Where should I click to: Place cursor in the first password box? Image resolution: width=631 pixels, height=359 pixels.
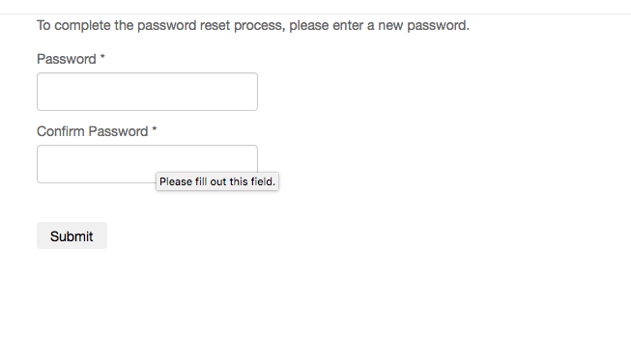pyautogui.click(x=147, y=92)
